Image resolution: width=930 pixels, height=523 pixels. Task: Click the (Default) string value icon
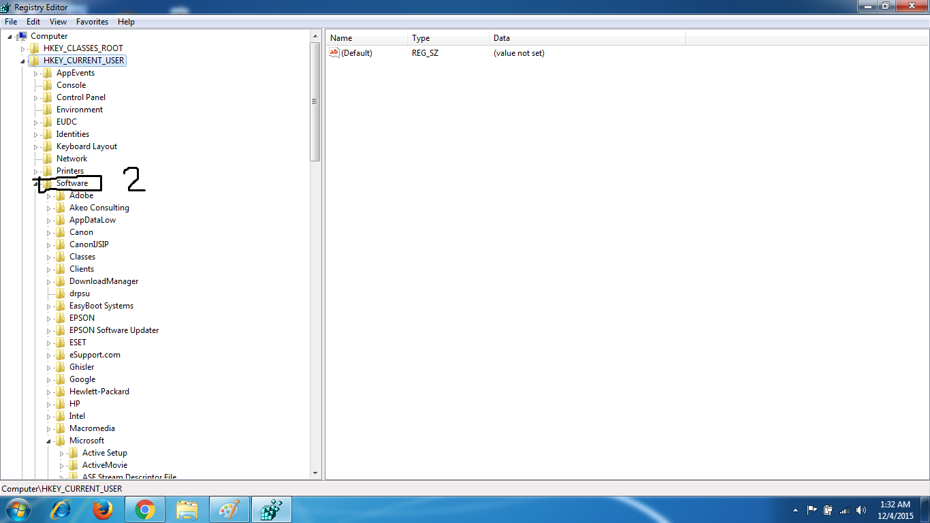334,52
